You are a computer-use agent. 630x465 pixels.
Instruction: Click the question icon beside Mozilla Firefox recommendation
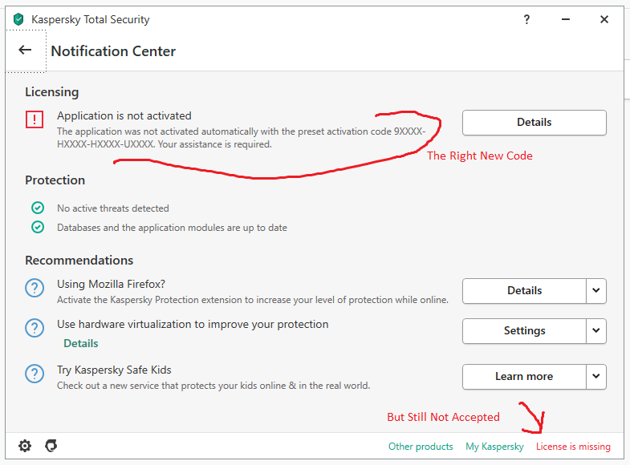35,288
